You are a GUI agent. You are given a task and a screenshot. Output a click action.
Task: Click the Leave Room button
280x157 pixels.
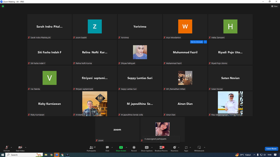(271, 149)
